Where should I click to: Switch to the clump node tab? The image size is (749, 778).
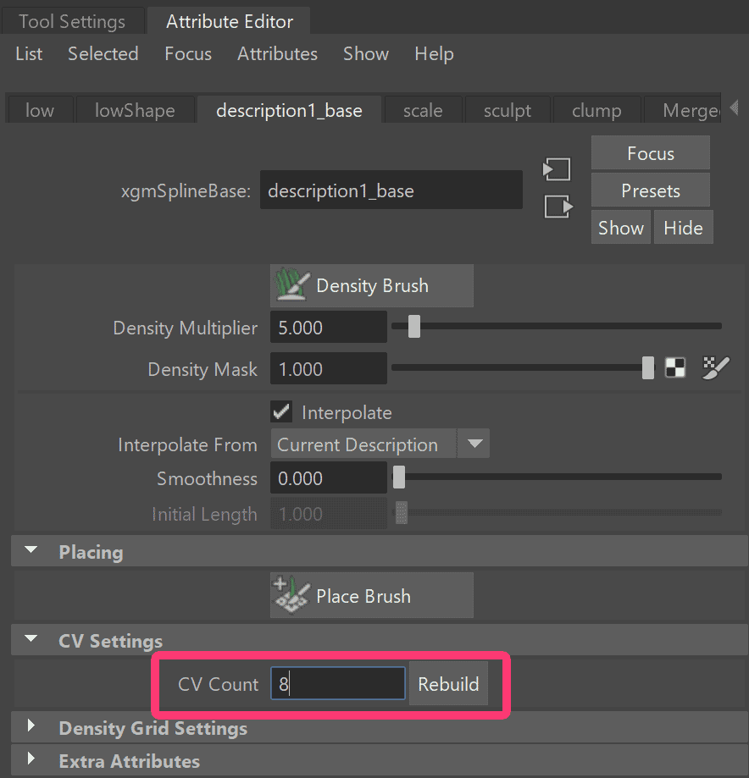tap(596, 110)
